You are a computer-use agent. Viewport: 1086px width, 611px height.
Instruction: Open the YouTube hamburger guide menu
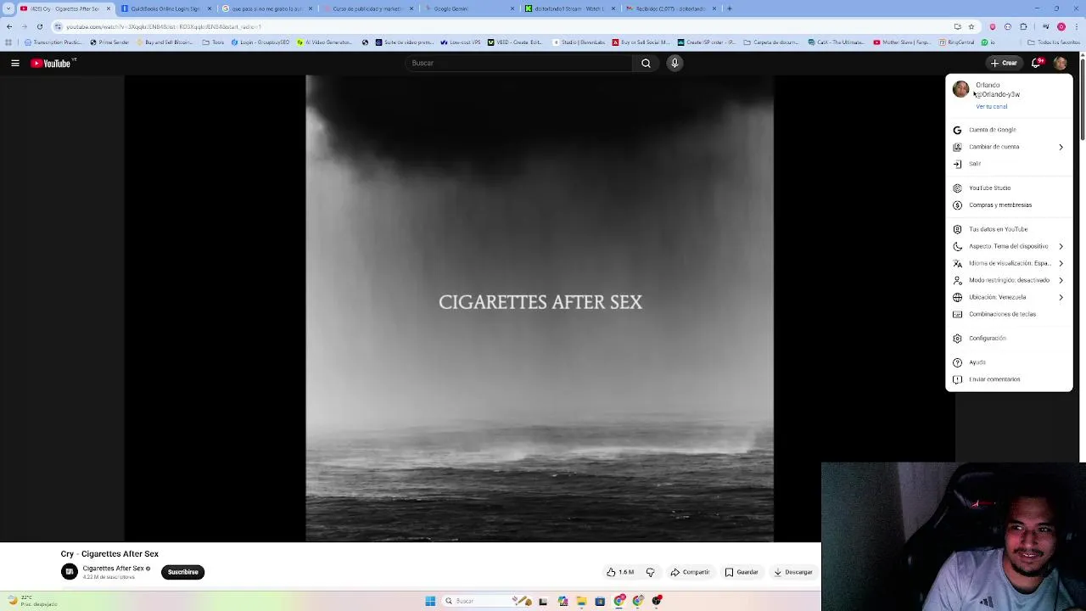(15, 63)
